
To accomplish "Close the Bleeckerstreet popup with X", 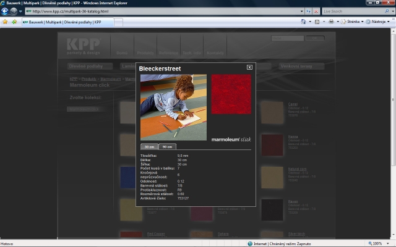I will coord(249,67).
